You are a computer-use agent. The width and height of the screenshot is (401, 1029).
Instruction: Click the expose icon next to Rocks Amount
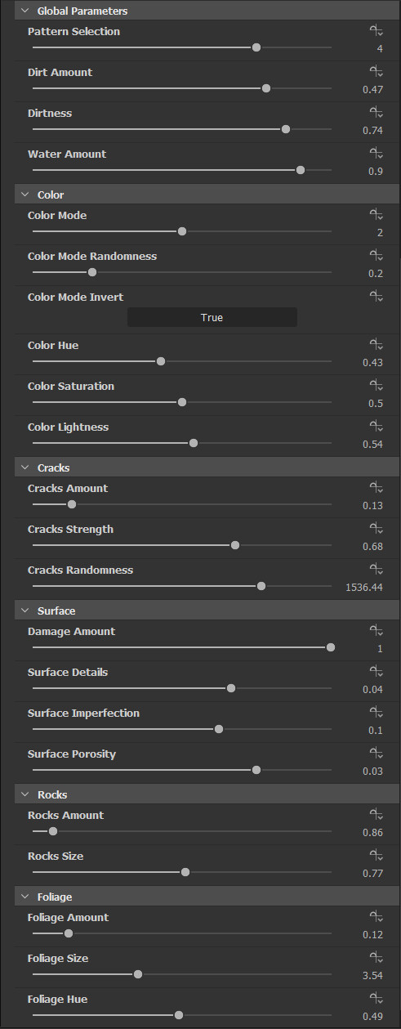click(x=376, y=815)
